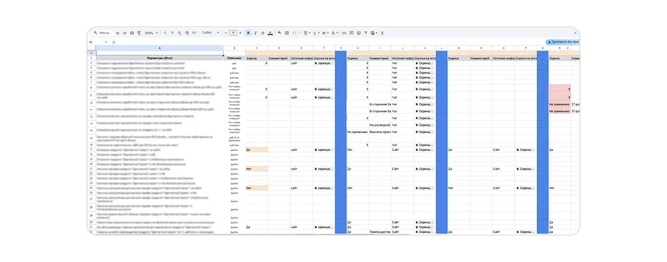Open the zoom 100% dropdown
Screen dimensions: 667x262
pos(151,33)
